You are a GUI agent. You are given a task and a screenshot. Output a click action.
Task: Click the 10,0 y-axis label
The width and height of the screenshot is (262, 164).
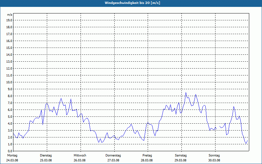tap(9, 82)
